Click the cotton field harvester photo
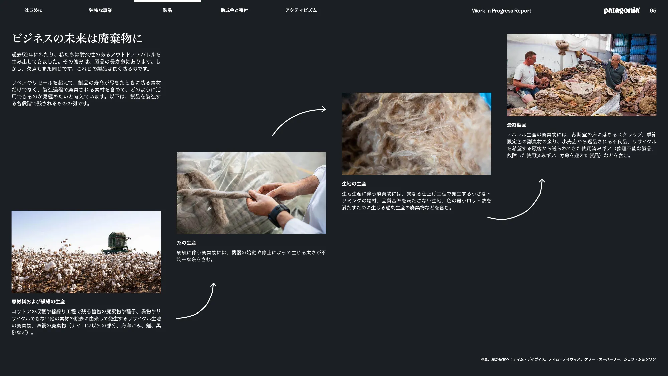Screen dimensions: 668x376 click(86, 252)
